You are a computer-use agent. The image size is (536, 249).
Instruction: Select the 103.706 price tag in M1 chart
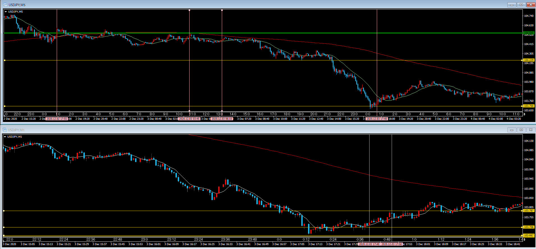528,227
